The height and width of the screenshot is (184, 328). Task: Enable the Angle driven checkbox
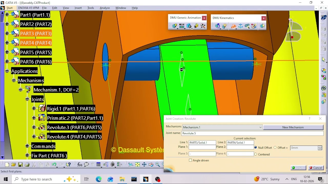point(190,160)
